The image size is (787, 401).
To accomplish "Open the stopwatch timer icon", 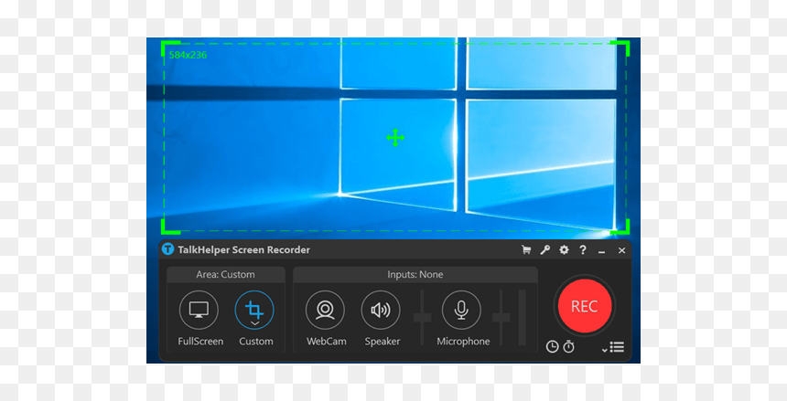I will click(x=568, y=346).
